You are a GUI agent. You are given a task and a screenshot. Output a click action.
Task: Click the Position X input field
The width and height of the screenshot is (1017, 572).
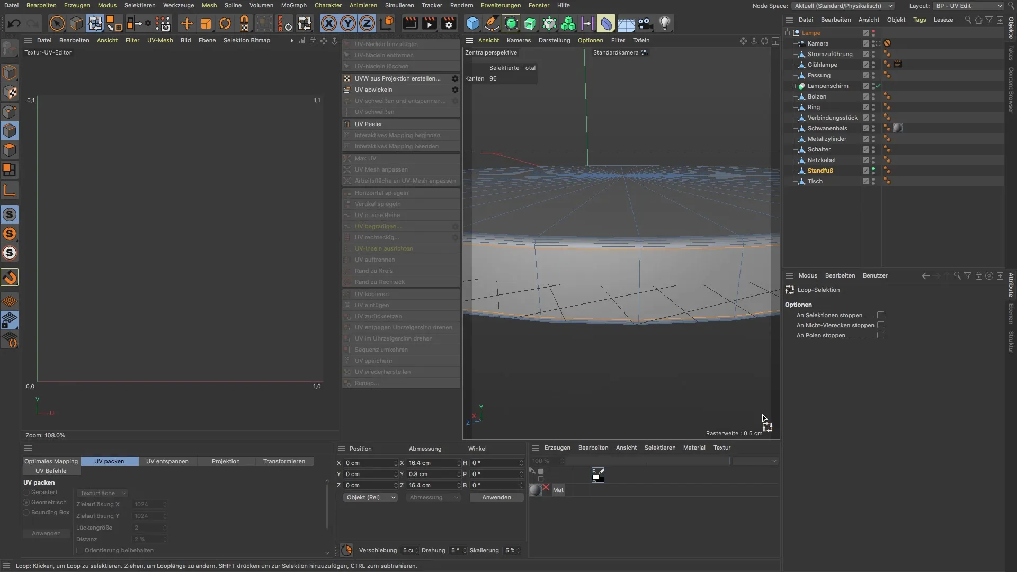tap(370, 463)
